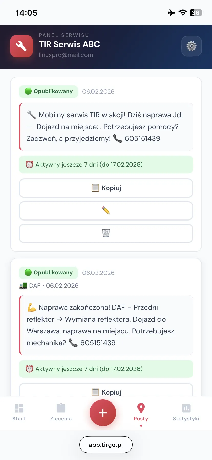Go to the Start tab
The image size is (212, 460).
(19, 412)
